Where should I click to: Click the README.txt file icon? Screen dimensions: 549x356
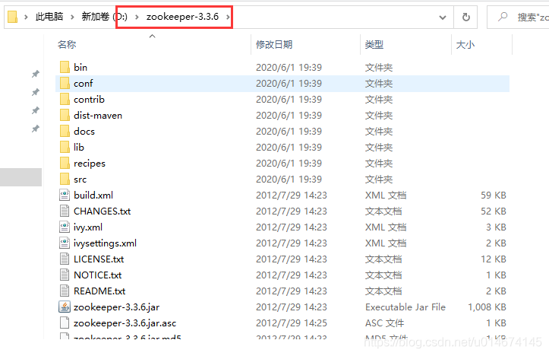click(65, 291)
